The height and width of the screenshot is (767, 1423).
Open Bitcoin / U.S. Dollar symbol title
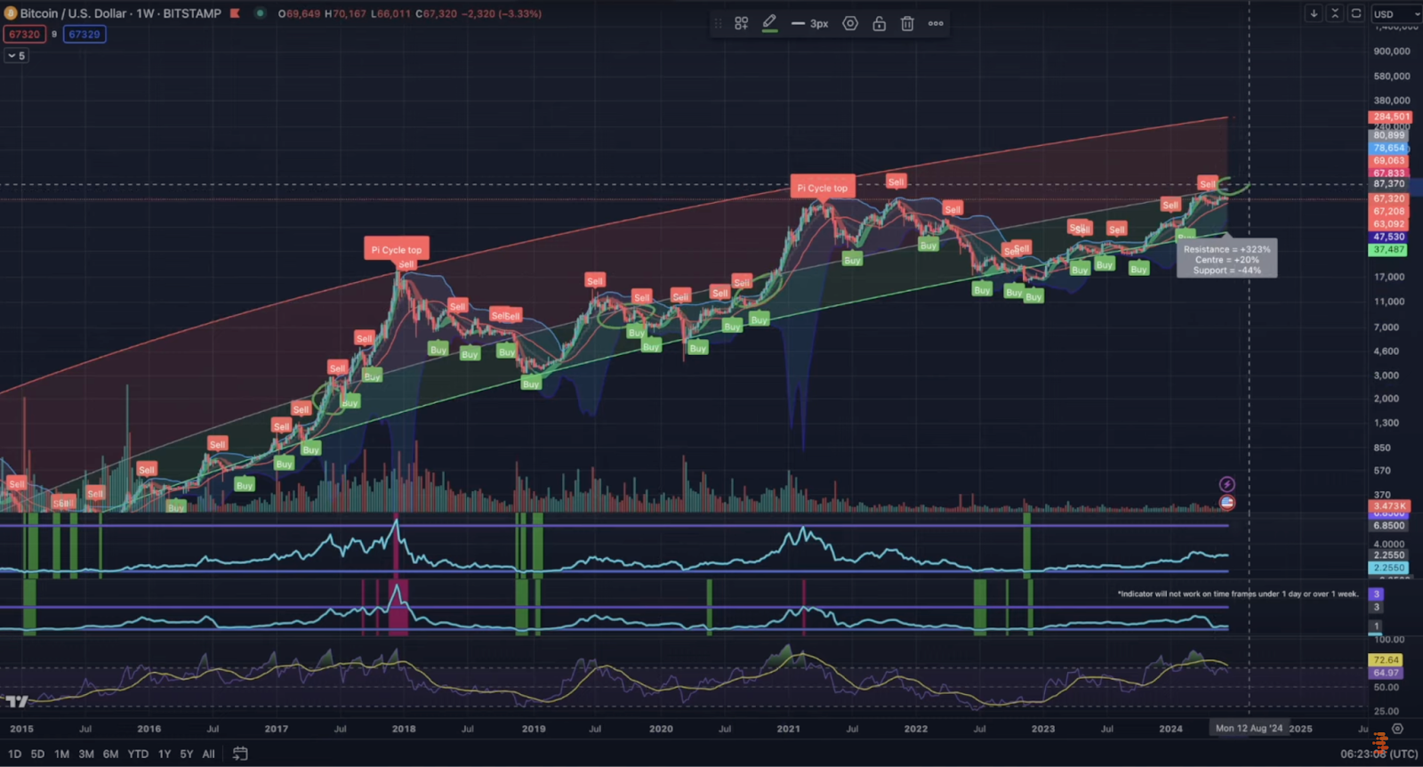(x=121, y=13)
